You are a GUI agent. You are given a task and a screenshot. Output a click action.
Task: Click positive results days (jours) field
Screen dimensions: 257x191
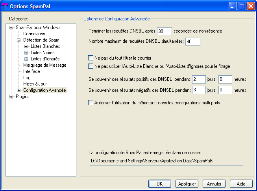pos(199,79)
